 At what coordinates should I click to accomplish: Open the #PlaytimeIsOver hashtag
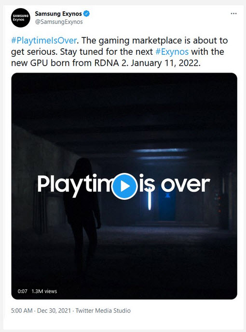[x=44, y=41]
